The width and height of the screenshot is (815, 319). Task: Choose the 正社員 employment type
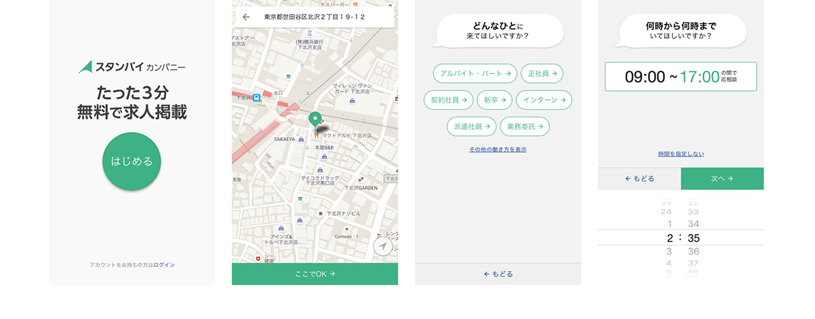(542, 73)
